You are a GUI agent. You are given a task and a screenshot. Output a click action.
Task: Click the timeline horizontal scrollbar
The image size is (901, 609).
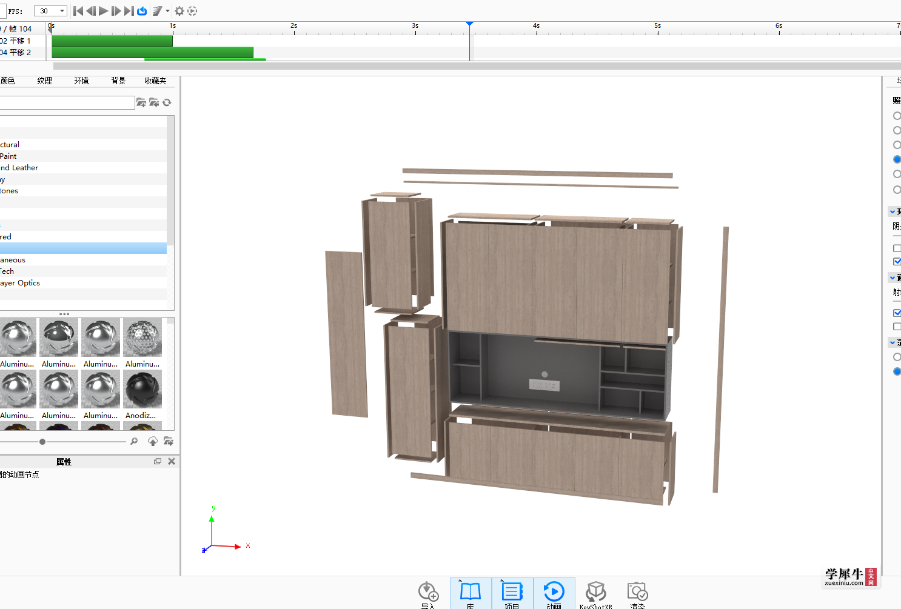tap(477, 66)
